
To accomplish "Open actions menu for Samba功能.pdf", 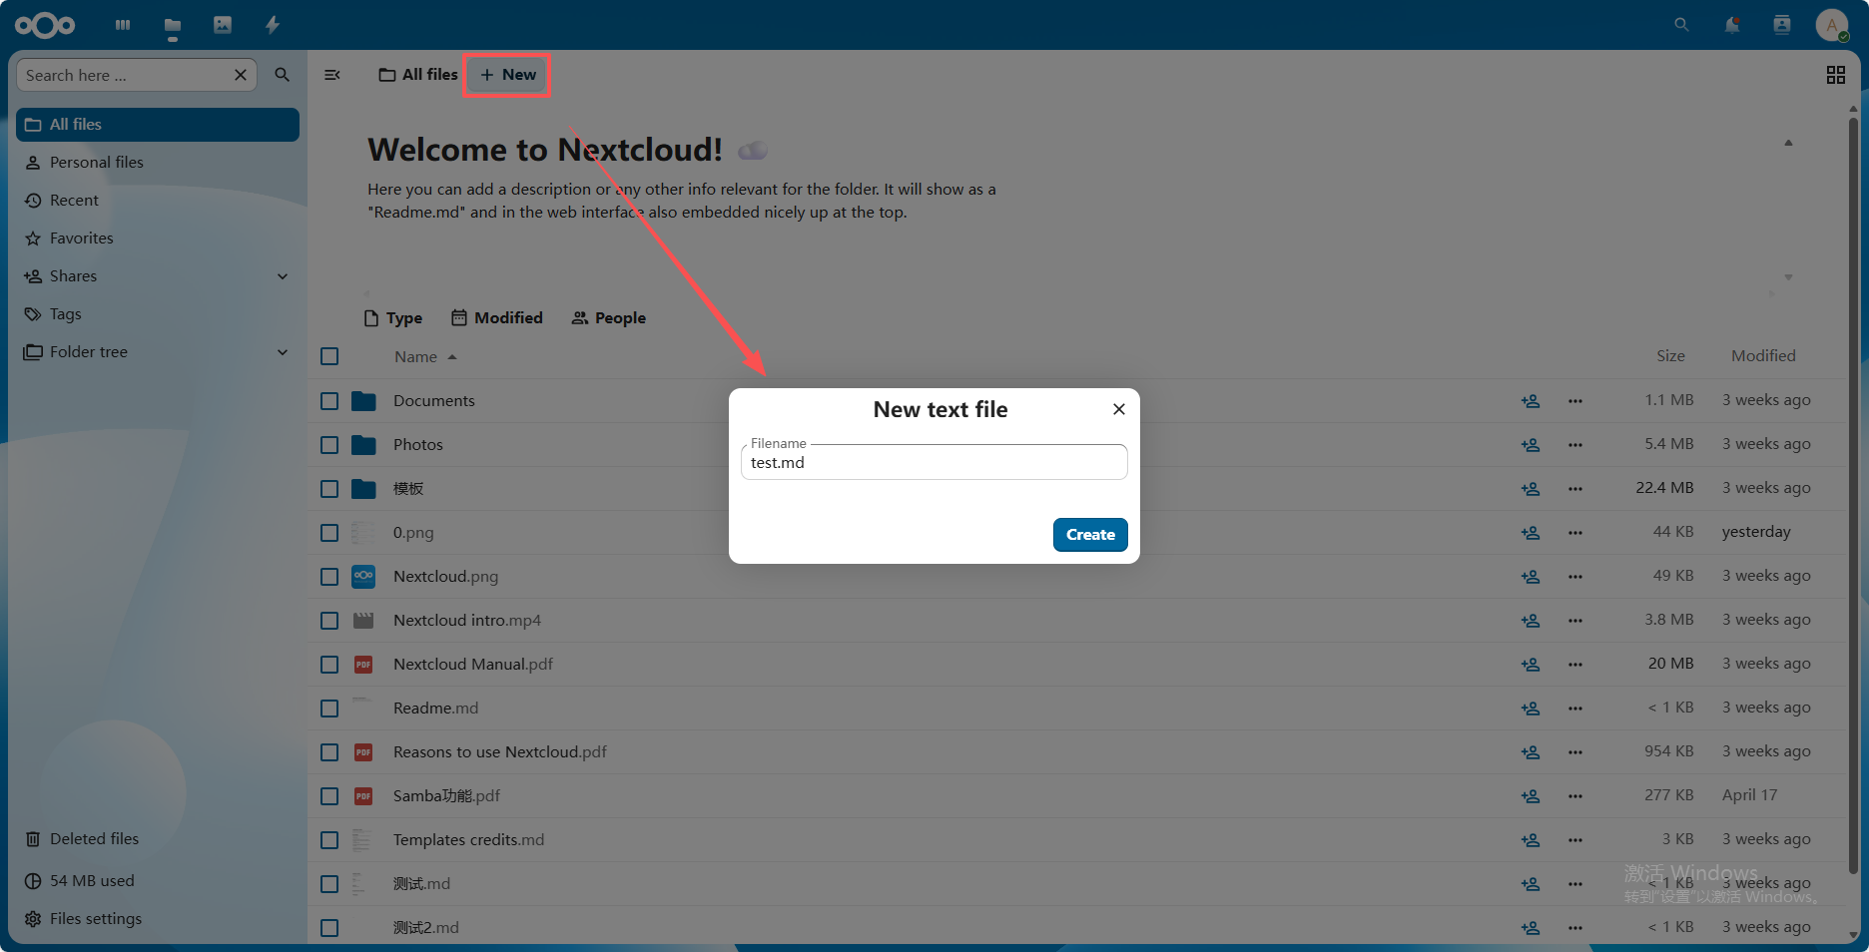I will coord(1575,796).
